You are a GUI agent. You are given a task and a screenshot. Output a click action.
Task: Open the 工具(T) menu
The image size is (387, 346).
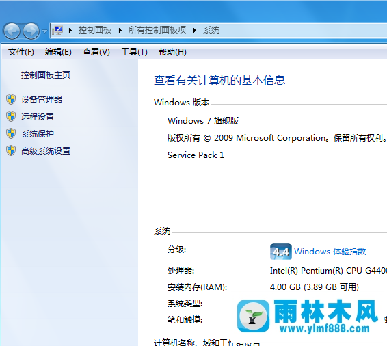134,52
